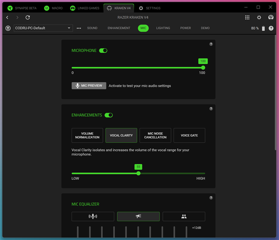Viewport: 279px width, 240px height.
Task: Select Voice Gate enhancement
Action: click(189, 135)
